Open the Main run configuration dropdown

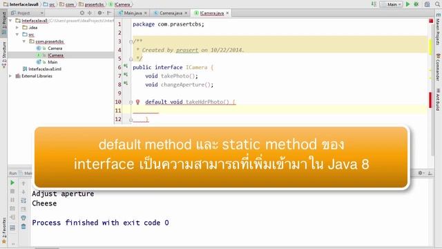[392, 4]
